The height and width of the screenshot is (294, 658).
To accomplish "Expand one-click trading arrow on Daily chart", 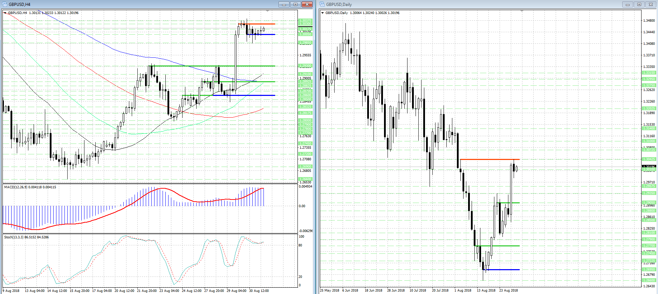I will pos(323,13).
